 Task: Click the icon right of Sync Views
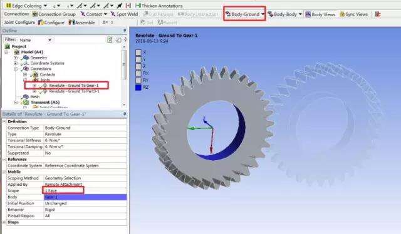coord(378,14)
